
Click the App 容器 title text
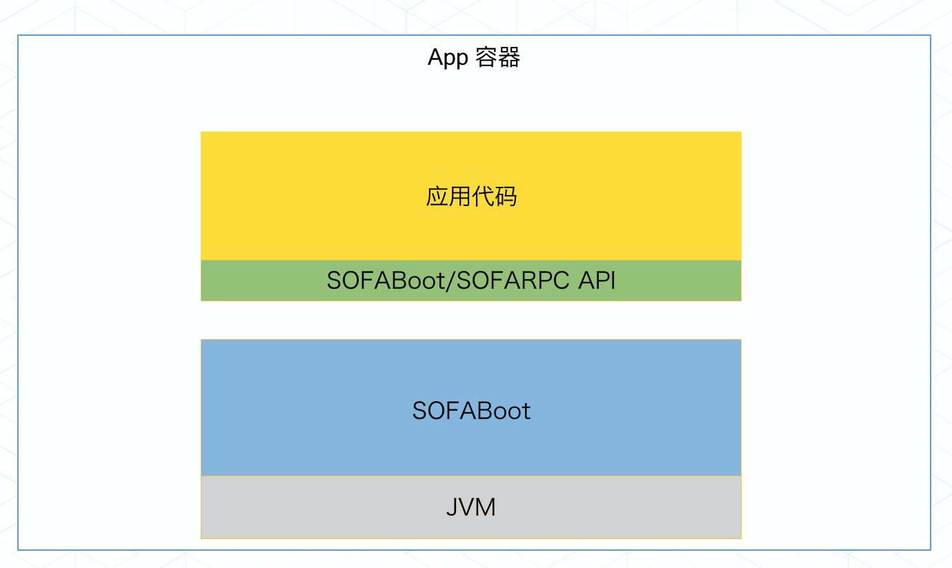[x=474, y=58]
